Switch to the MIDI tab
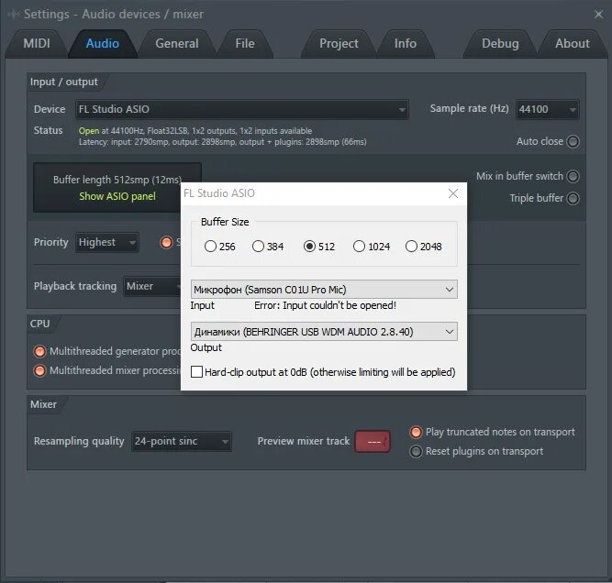 pyautogui.click(x=37, y=44)
